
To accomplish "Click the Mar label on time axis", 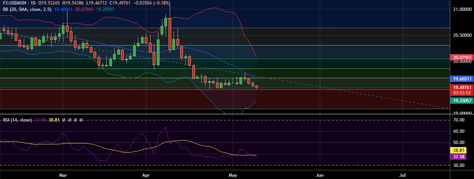I will [x=63, y=175].
